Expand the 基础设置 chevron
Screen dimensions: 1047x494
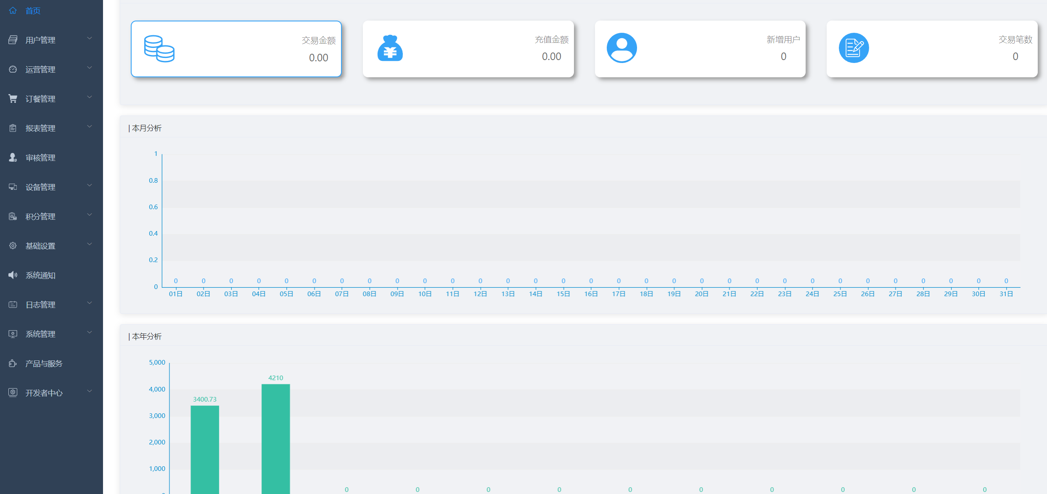tap(90, 244)
